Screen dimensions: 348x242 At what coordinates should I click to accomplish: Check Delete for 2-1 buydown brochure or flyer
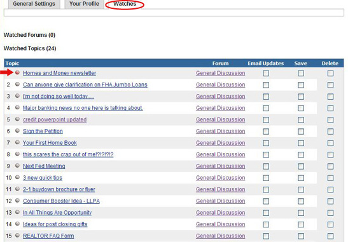[330, 190]
